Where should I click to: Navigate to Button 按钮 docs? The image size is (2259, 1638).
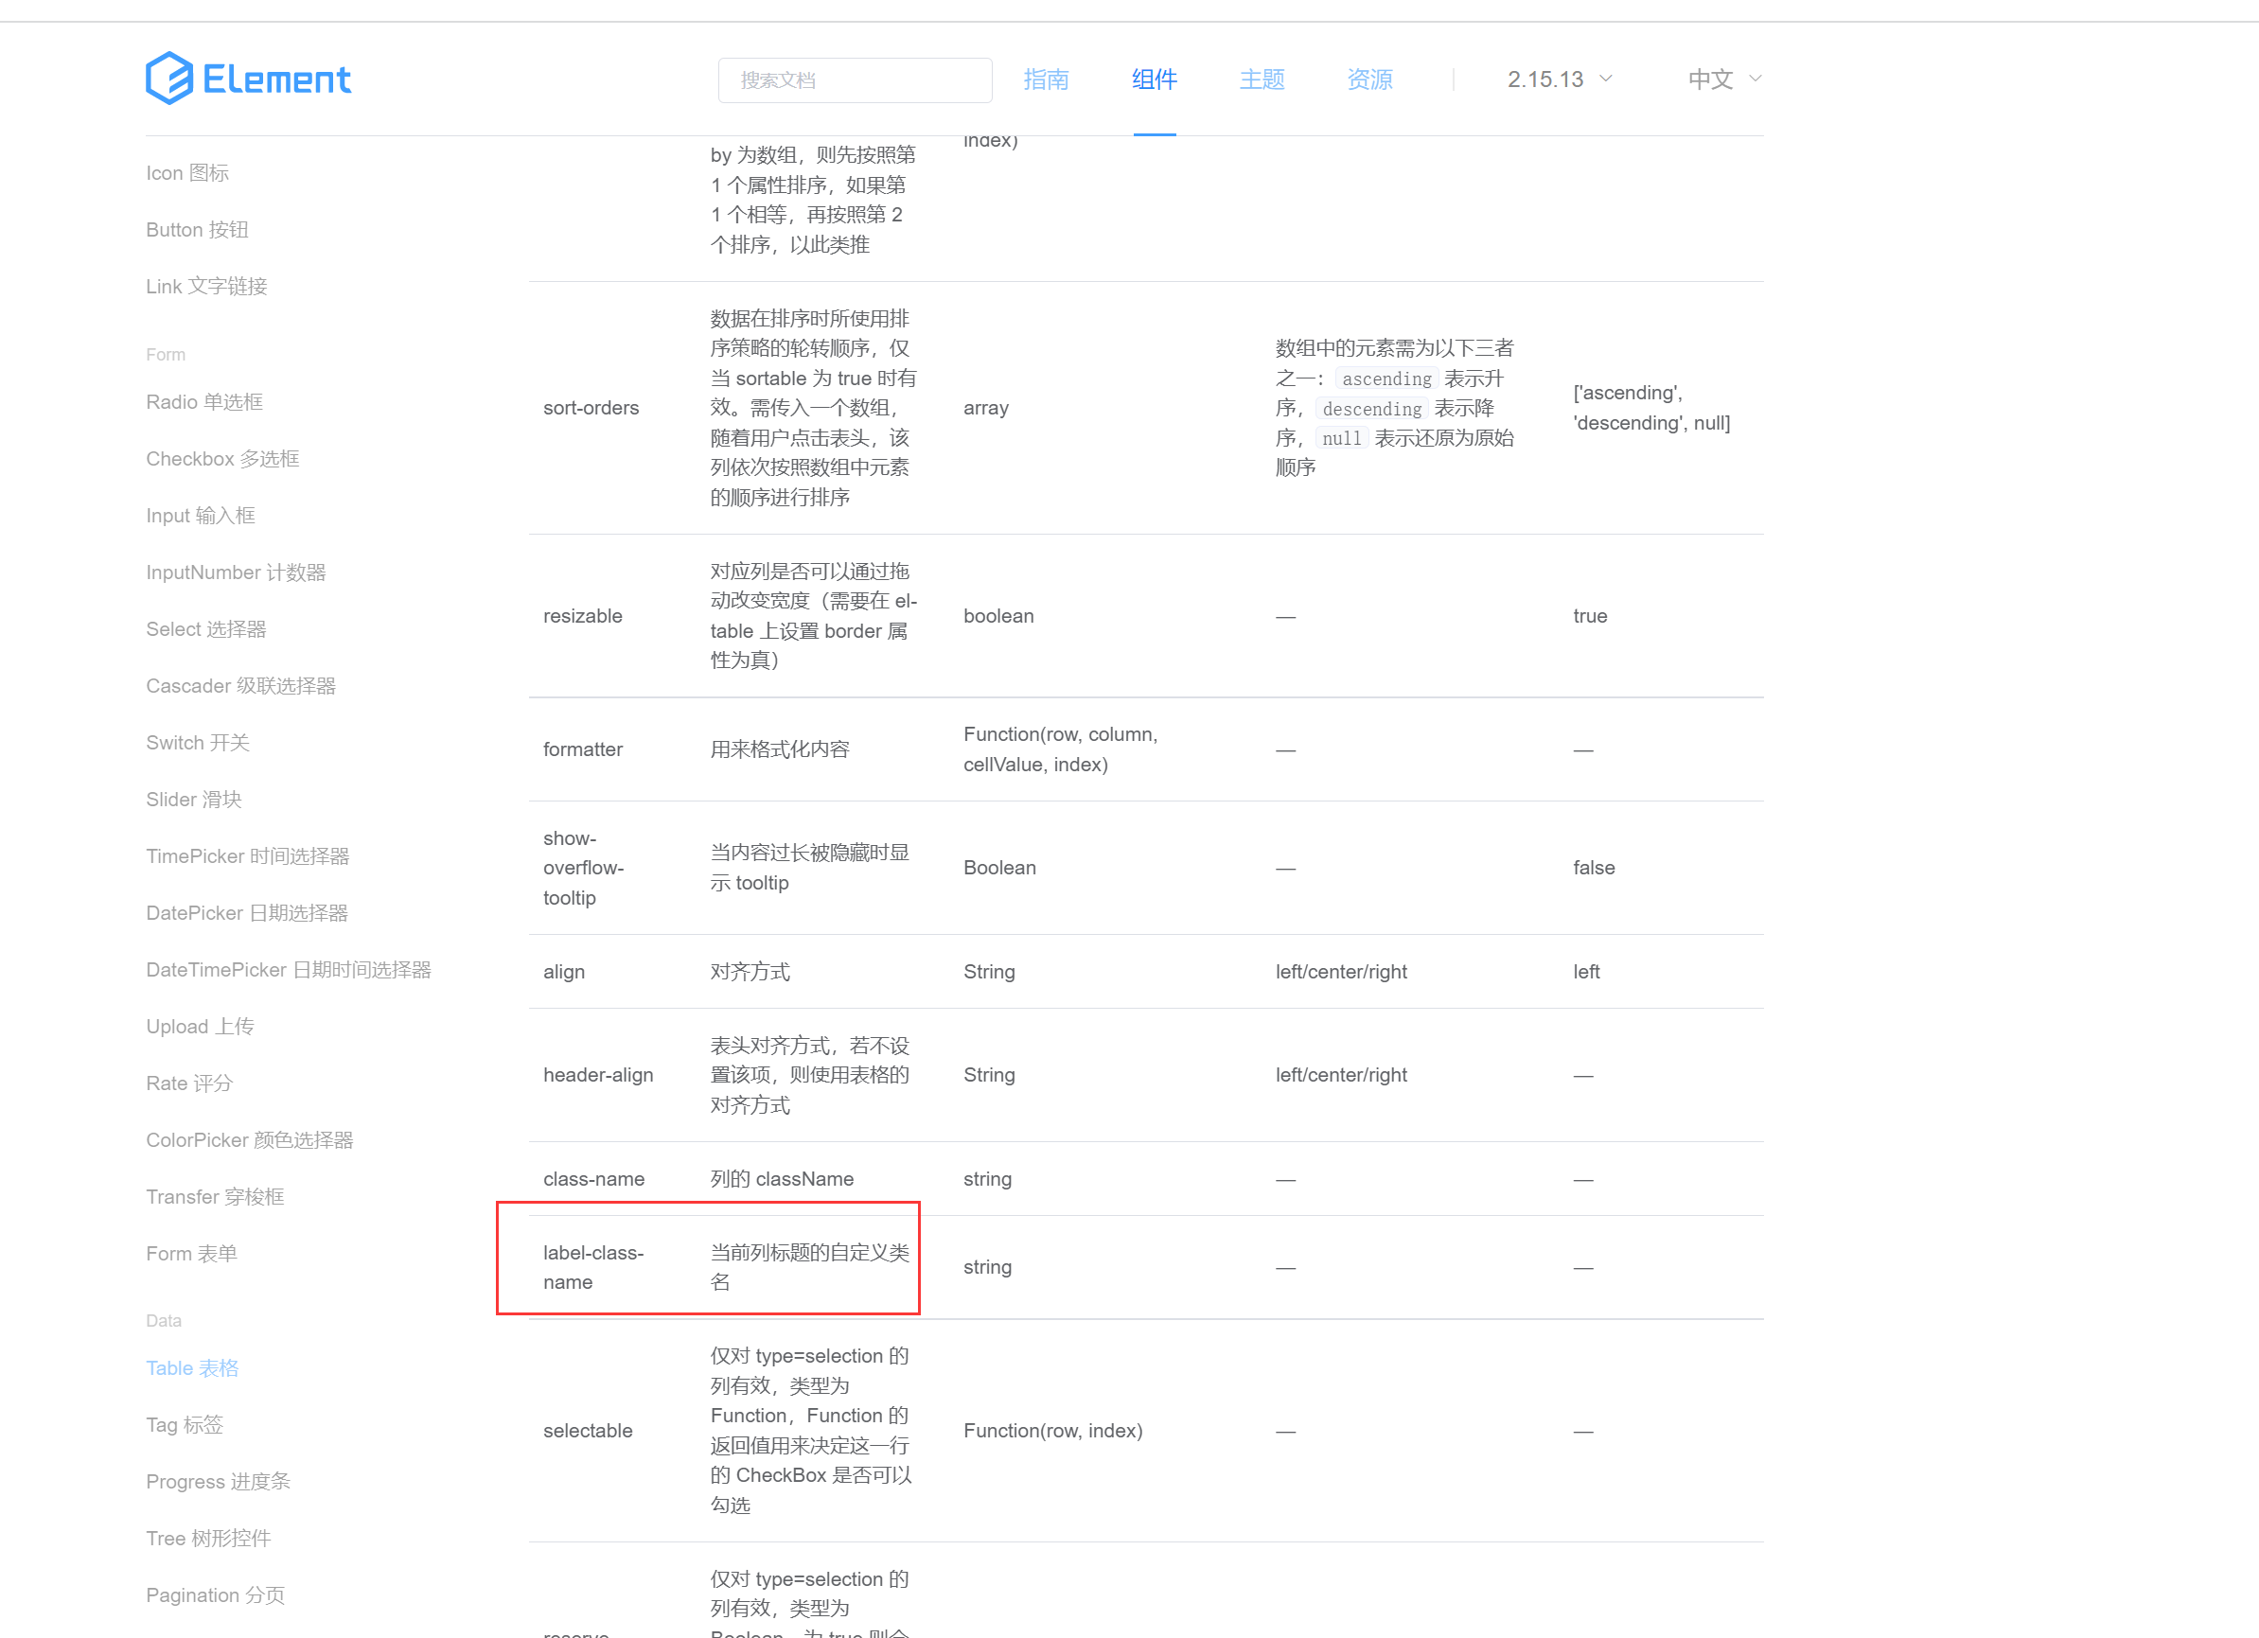pyautogui.click(x=197, y=230)
